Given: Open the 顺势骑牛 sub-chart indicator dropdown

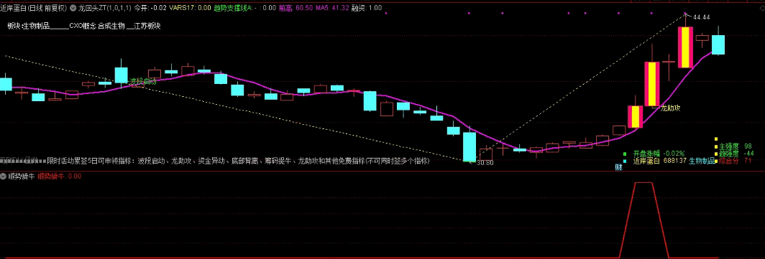Looking at the screenshot, I should [4, 176].
